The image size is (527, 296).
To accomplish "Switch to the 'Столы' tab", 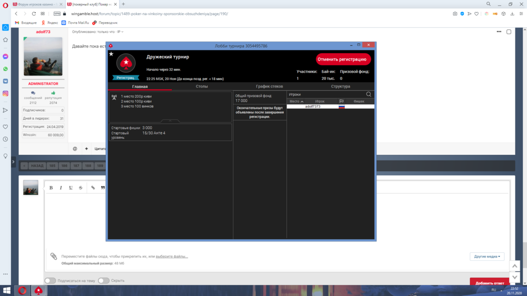I will click(x=202, y=86).
